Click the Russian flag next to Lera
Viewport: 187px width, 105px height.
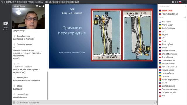(160, 32)
